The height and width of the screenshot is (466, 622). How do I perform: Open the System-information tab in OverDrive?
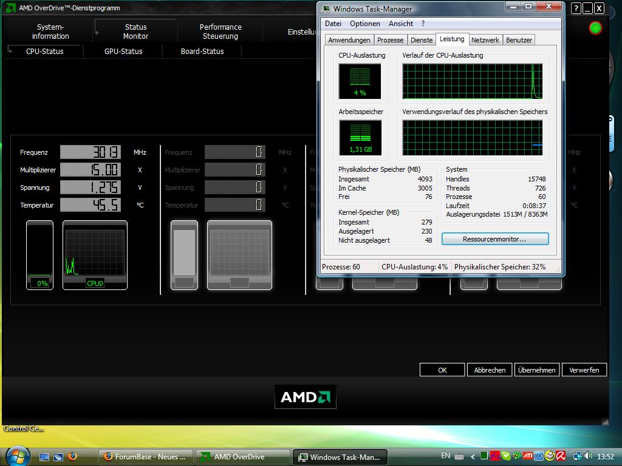coord(50,32)
